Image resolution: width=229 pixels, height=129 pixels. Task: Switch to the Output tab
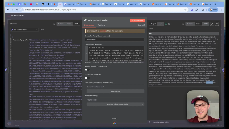(153, 24)
